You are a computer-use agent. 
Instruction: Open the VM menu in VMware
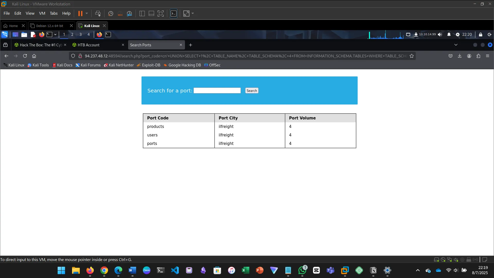(x=42, y=13)
